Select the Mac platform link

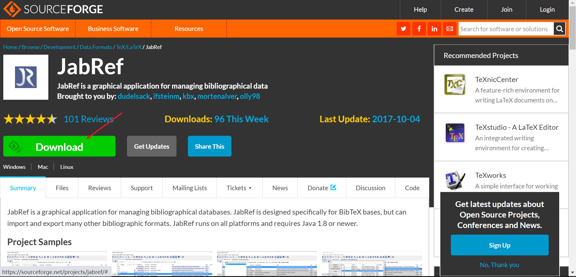[43, 167]
